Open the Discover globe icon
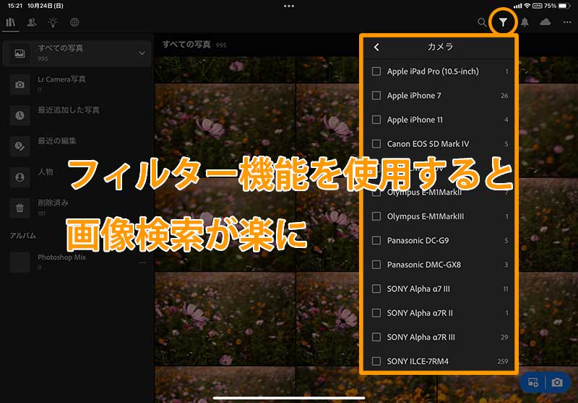578x403 pixels. click(74, 22)
